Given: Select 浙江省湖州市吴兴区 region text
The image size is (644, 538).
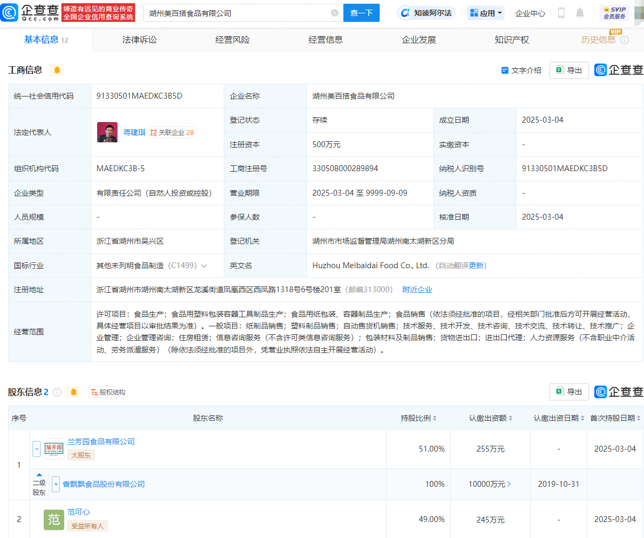Looking at the screenshot, I should click(130, 241).
